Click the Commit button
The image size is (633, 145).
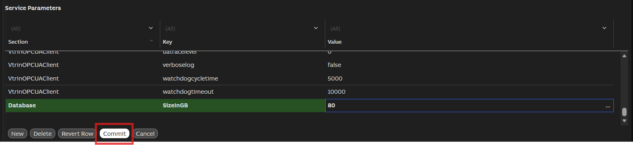click(115, 133)
